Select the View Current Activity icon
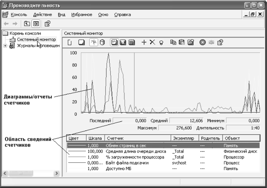The width and height of the screenshot is (267, 188). coord(94,42)
